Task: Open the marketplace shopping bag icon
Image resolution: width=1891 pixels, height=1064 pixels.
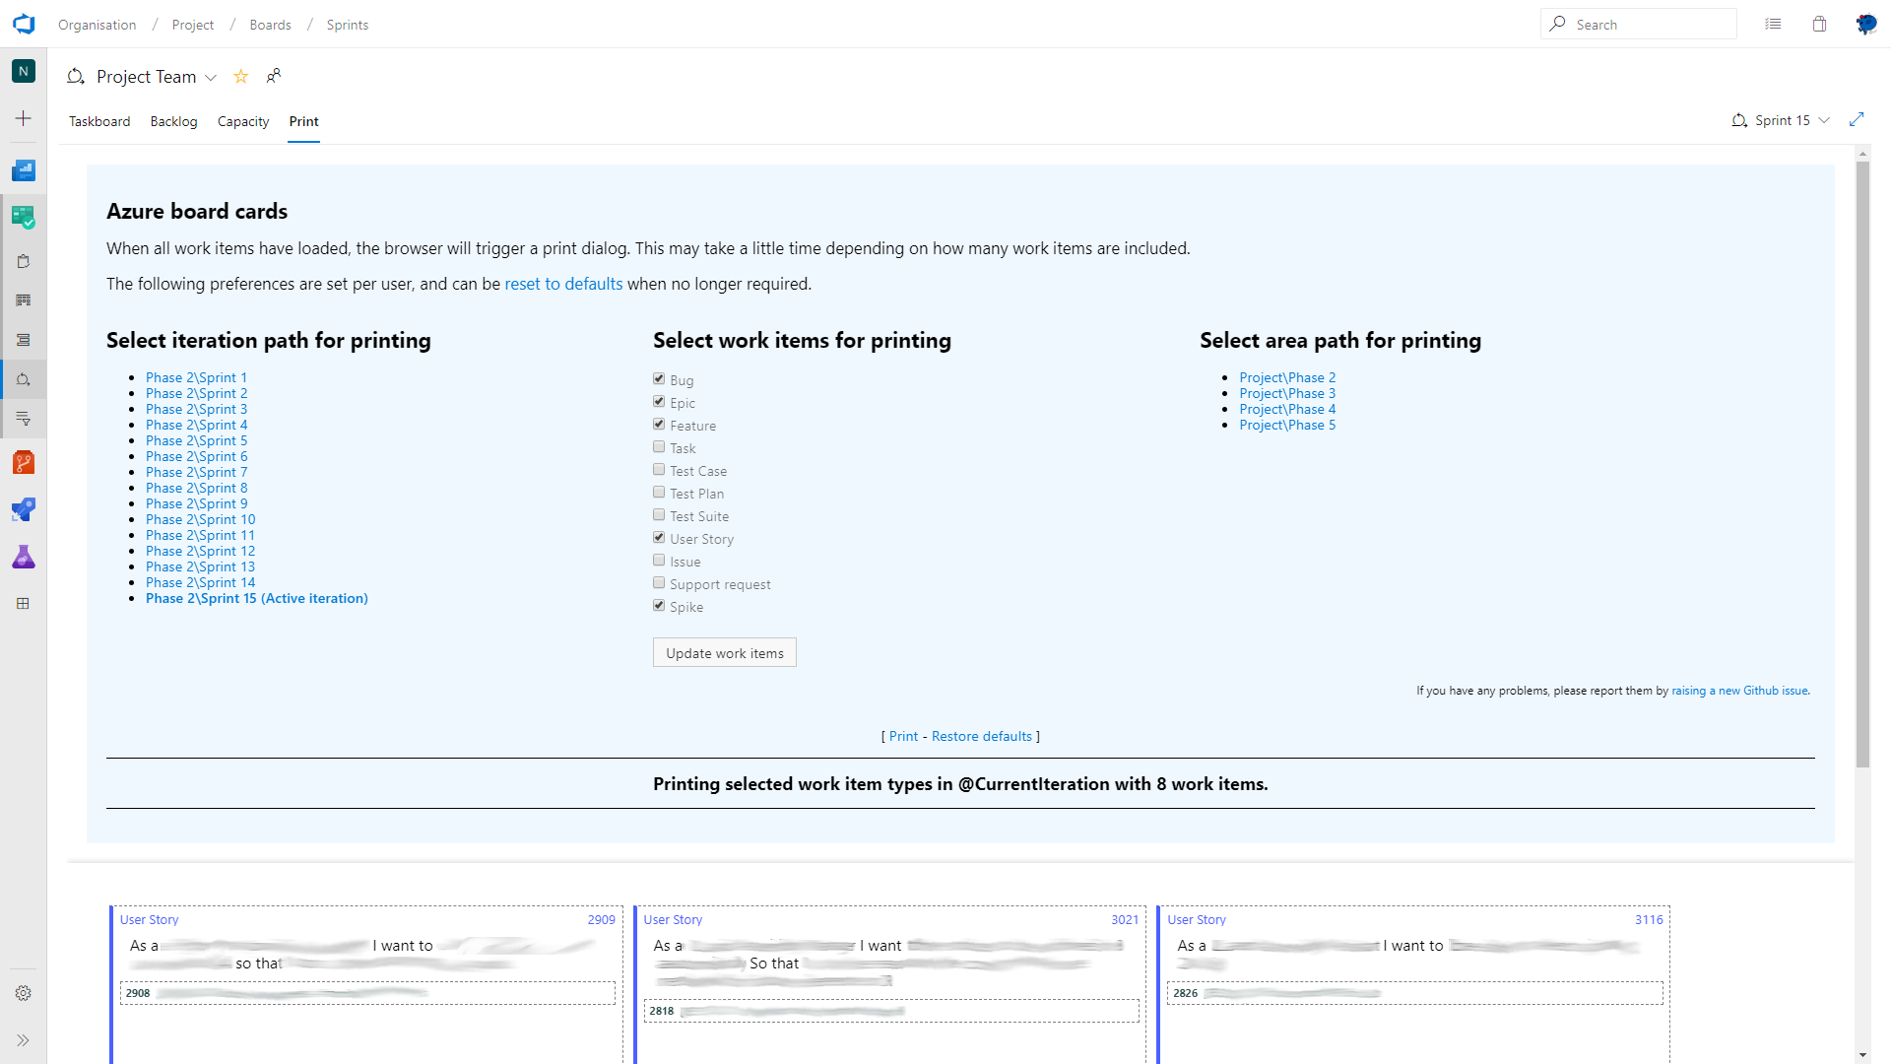Action: tap(1819, 25)
